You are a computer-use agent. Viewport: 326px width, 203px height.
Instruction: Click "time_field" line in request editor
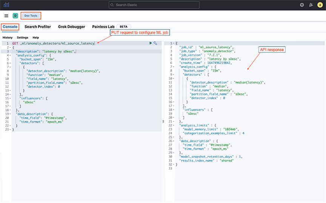click(x=43, y=118)
